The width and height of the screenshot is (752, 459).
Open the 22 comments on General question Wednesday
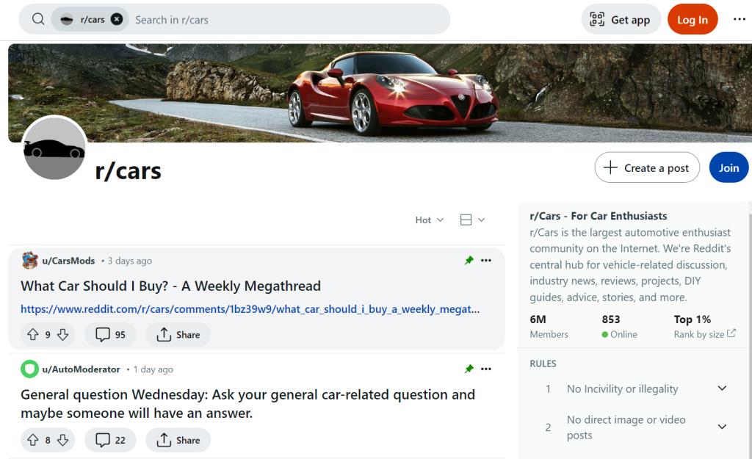[x=110, y=440]
